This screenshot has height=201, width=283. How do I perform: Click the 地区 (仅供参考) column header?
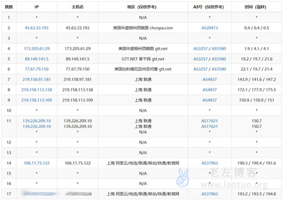(143, 7)
